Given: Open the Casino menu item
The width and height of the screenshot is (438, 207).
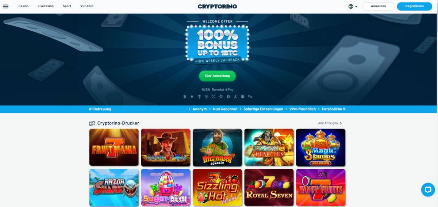Looking at the screenshot, I should [x=23, y=6].
